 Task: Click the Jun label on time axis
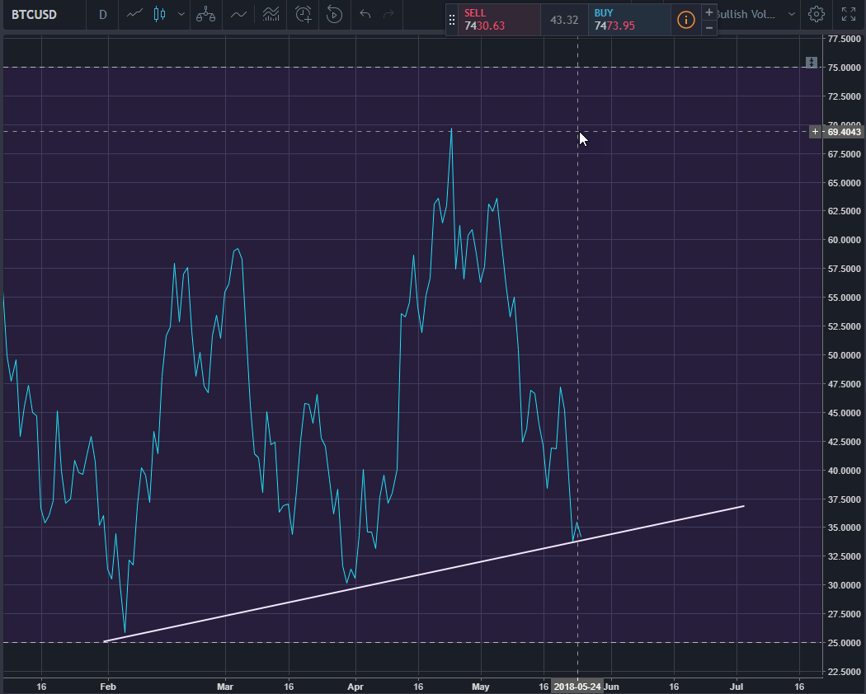pos(611,687)
